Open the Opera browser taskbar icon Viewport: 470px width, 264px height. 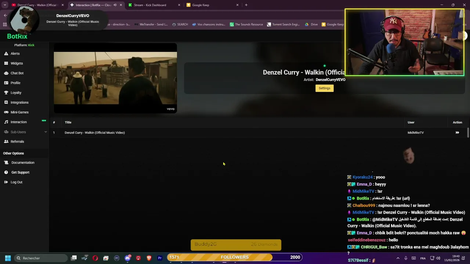[x=95, y=258]
